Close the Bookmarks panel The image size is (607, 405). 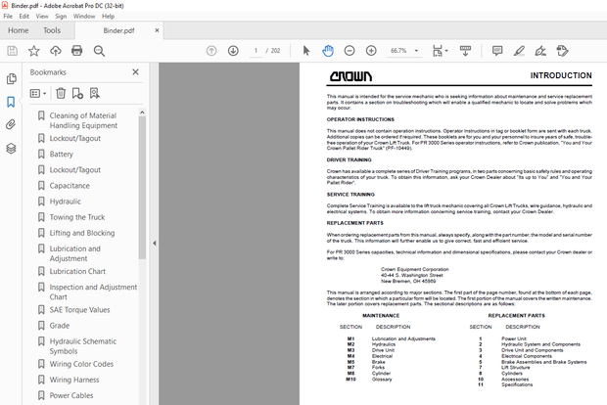coord(135,72)
